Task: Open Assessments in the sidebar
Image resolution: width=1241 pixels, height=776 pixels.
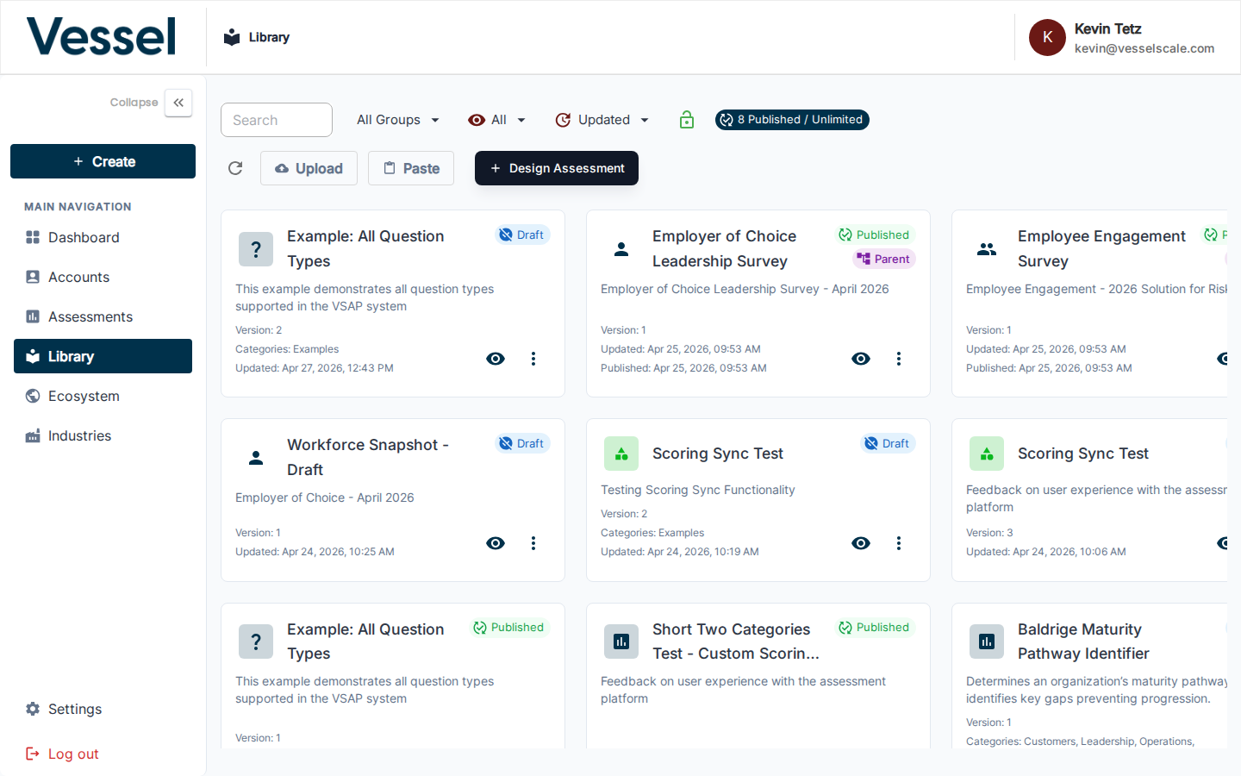Action: [x=103, y=316]
